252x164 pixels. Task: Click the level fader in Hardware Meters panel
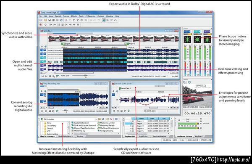(x=187, y=120)
